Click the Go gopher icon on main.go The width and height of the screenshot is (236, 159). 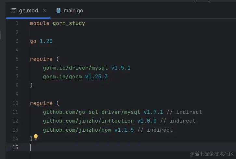[x=59, y=10]
